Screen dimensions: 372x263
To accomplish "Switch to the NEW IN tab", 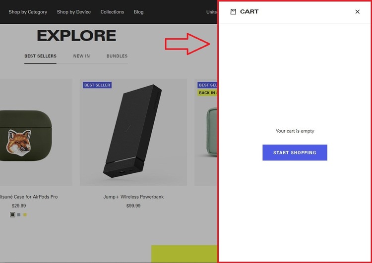I will [81, 56].
